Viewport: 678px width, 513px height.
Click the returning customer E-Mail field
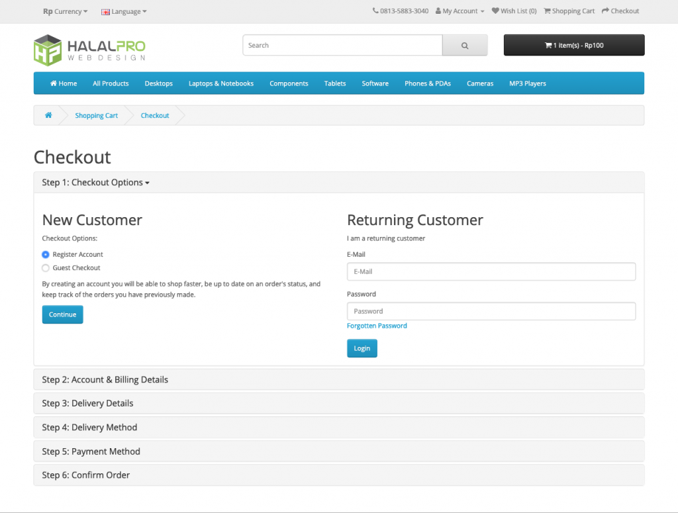491,271
